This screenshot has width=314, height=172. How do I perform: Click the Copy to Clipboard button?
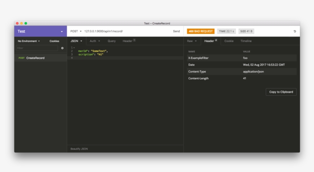tap(281, 92)
